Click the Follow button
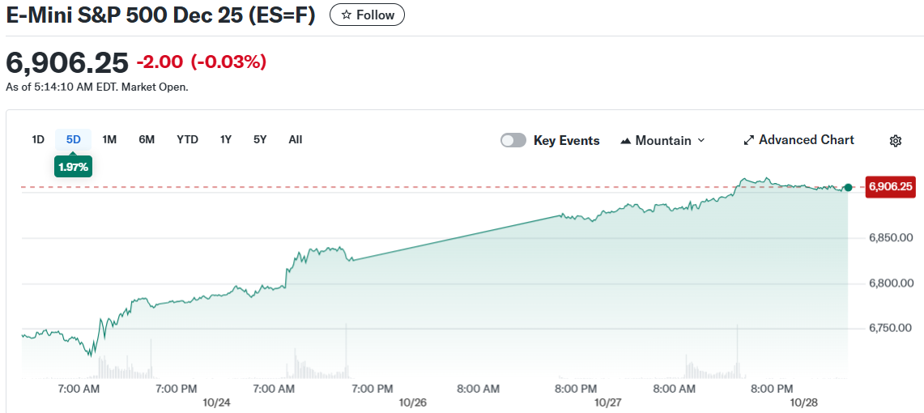This screenshot has height=413, width=924. point(367,15)
